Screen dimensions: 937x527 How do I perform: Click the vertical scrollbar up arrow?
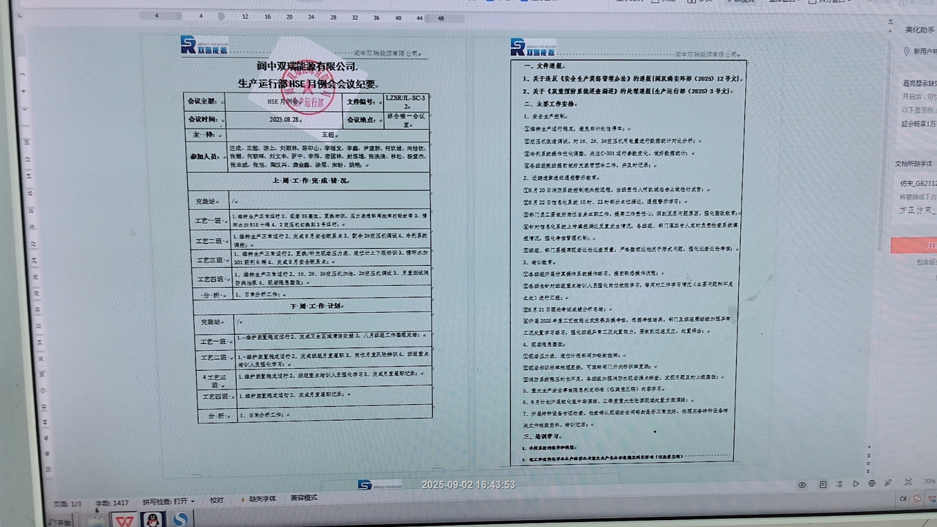point(890,22)
